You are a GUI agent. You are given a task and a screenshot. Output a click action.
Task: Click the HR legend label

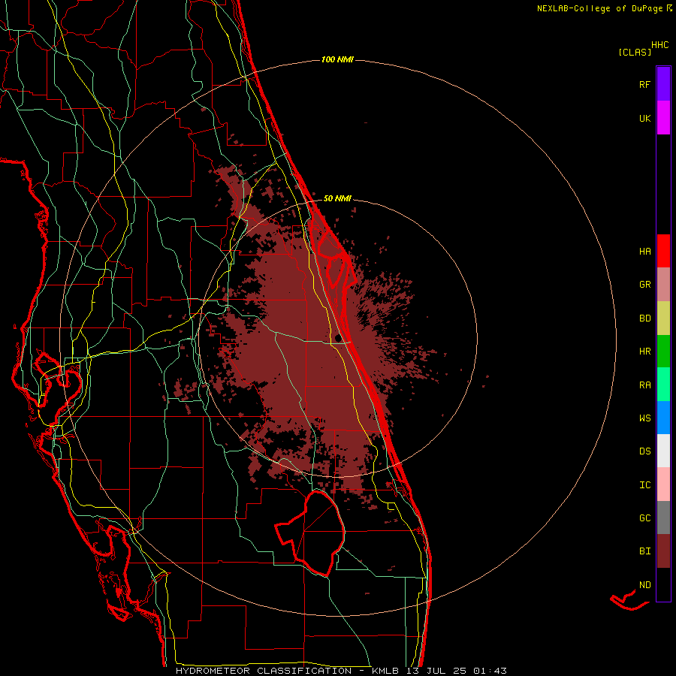click(x=644, y=352)
